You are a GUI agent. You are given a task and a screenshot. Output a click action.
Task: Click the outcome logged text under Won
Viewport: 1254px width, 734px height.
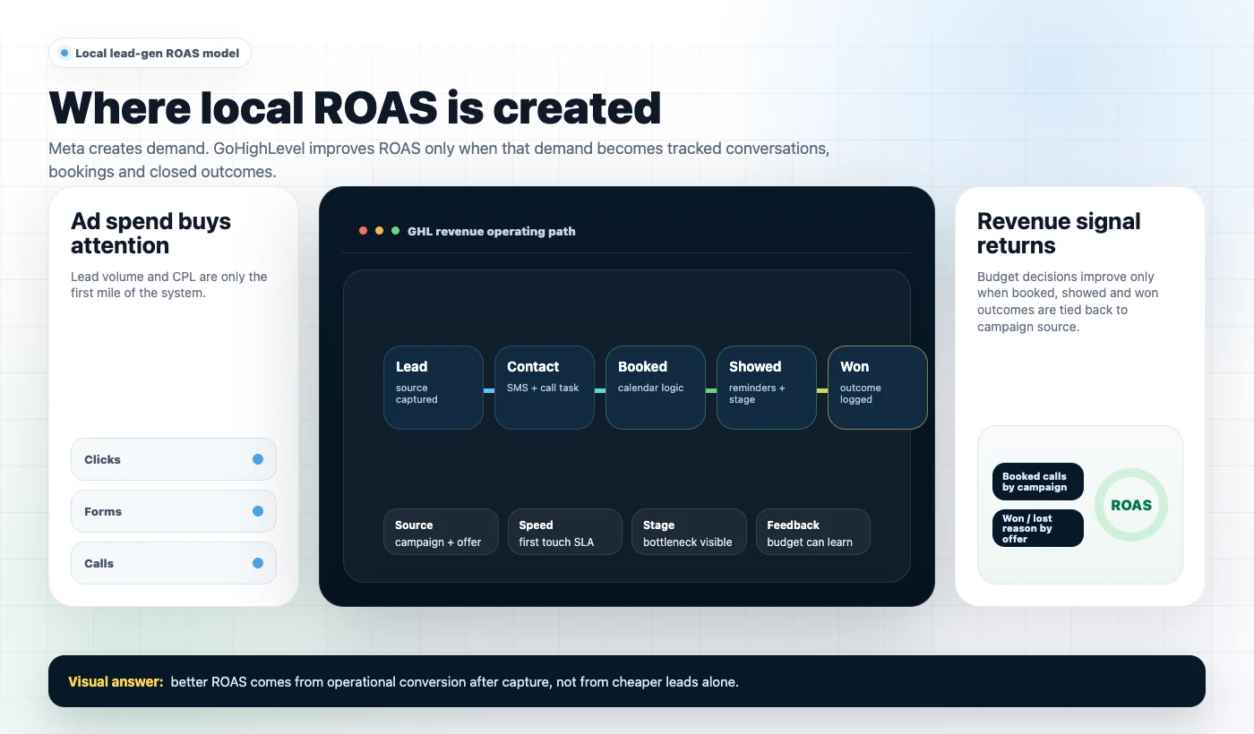861,394
